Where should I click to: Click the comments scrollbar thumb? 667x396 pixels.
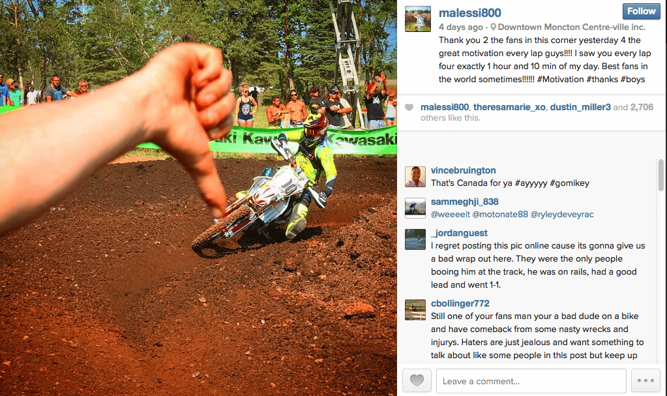660,175
